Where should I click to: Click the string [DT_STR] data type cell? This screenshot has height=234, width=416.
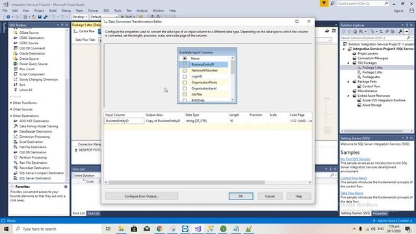pyautogui.click(x=206, y=121)
